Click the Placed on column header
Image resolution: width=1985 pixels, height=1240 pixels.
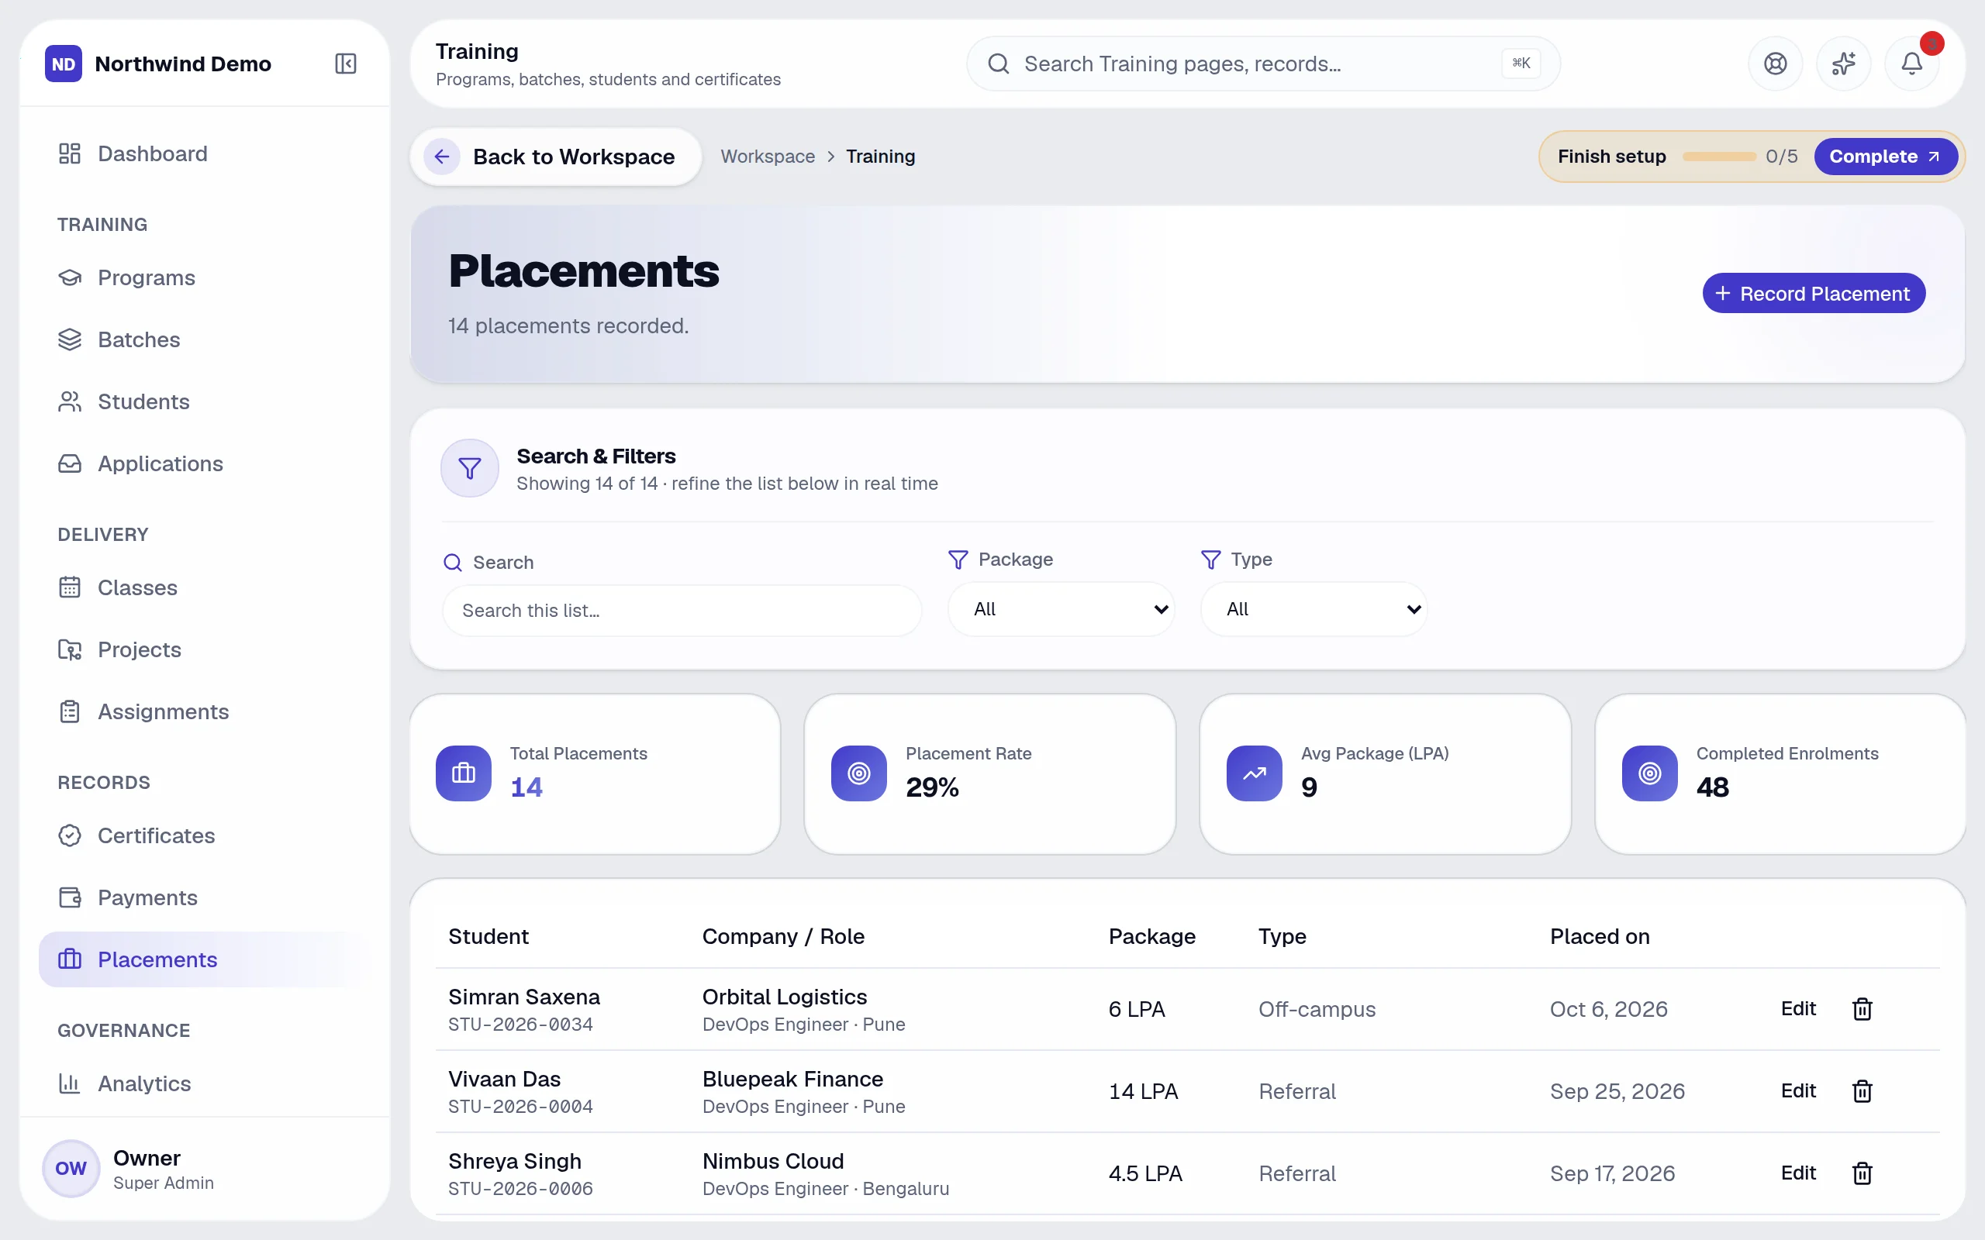(x=1600, y=936)
